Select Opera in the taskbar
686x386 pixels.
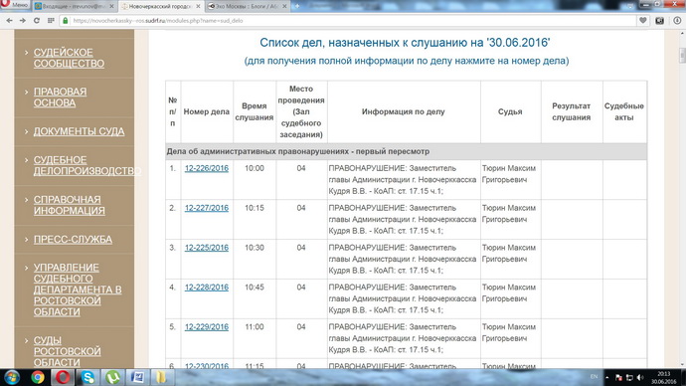coord(63,377)
